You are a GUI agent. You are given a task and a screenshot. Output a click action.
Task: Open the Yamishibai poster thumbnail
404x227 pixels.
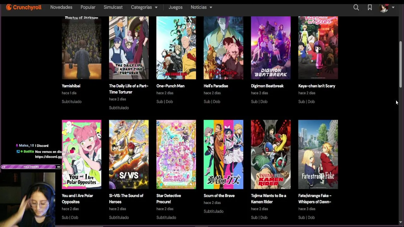coord(81,48)
